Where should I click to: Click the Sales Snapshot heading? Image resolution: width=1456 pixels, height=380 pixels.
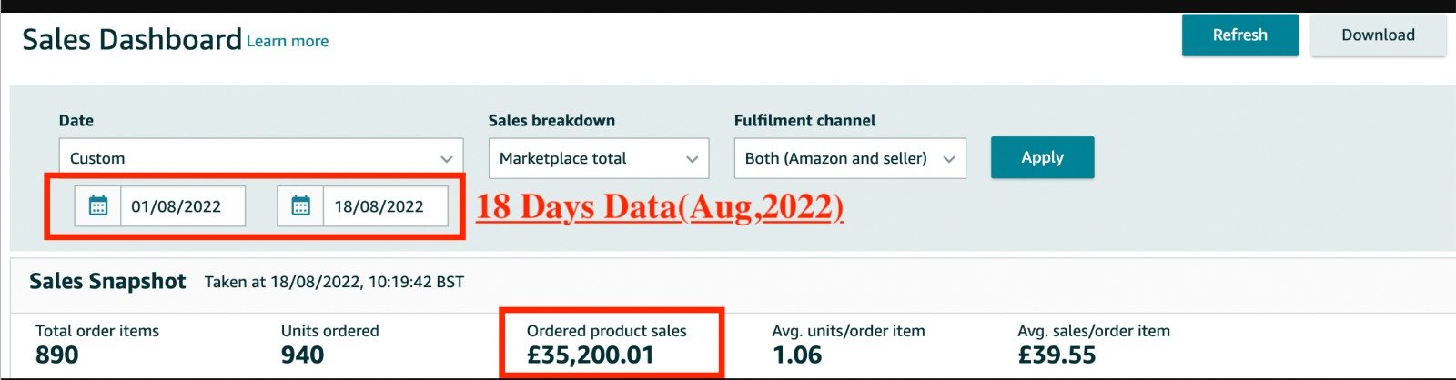tap(107, 282)
